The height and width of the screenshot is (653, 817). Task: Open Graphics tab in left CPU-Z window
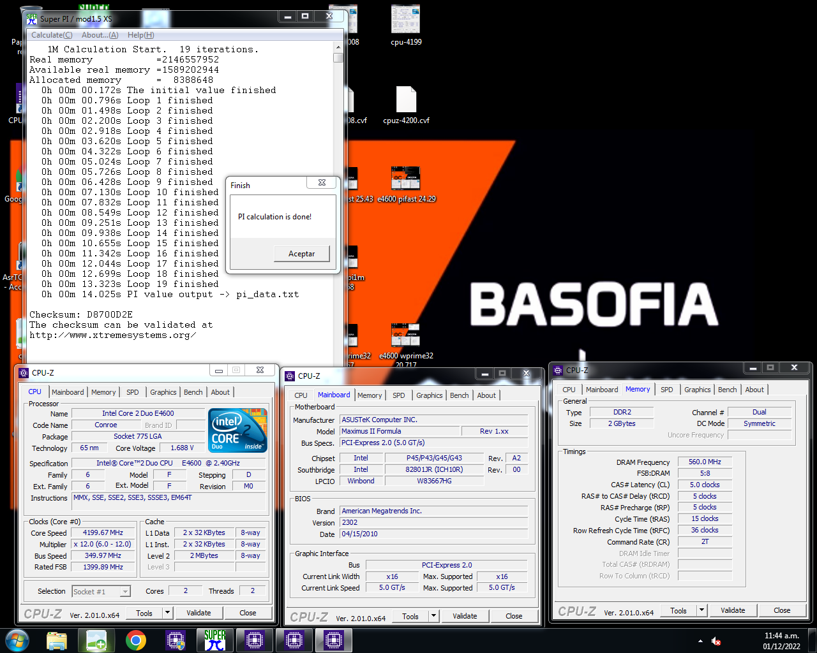[x=163, y=392]
